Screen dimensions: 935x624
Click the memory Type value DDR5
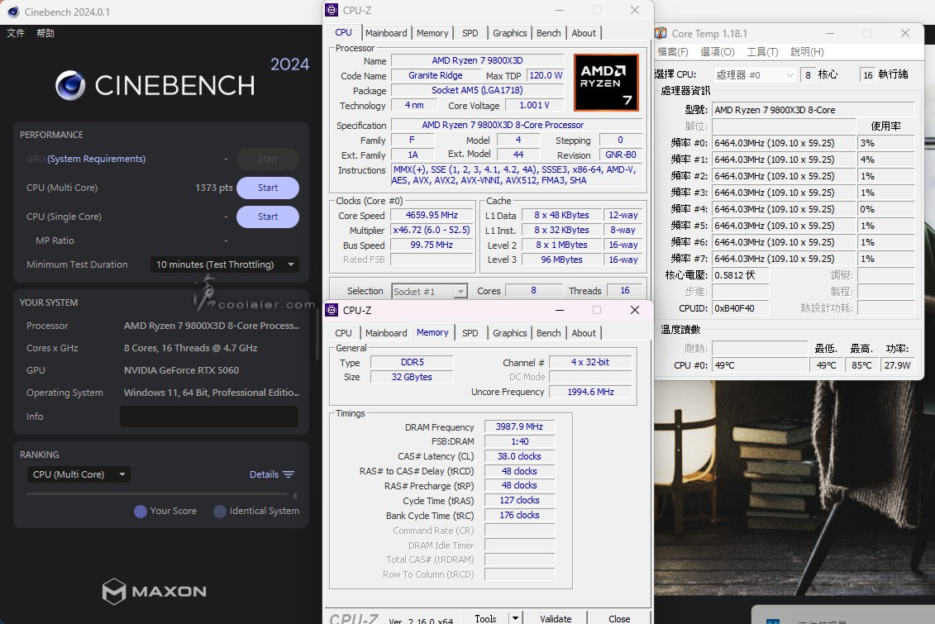pos(412,362)
